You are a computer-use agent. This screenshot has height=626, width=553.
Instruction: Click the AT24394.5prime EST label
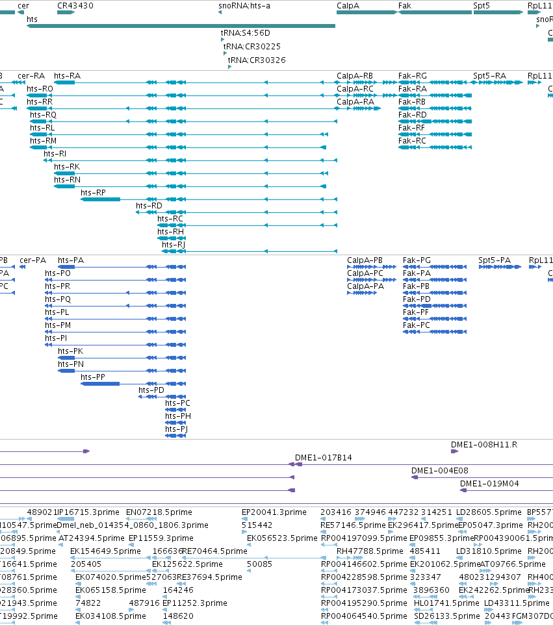pyautogui.click(x=92, y=538)
